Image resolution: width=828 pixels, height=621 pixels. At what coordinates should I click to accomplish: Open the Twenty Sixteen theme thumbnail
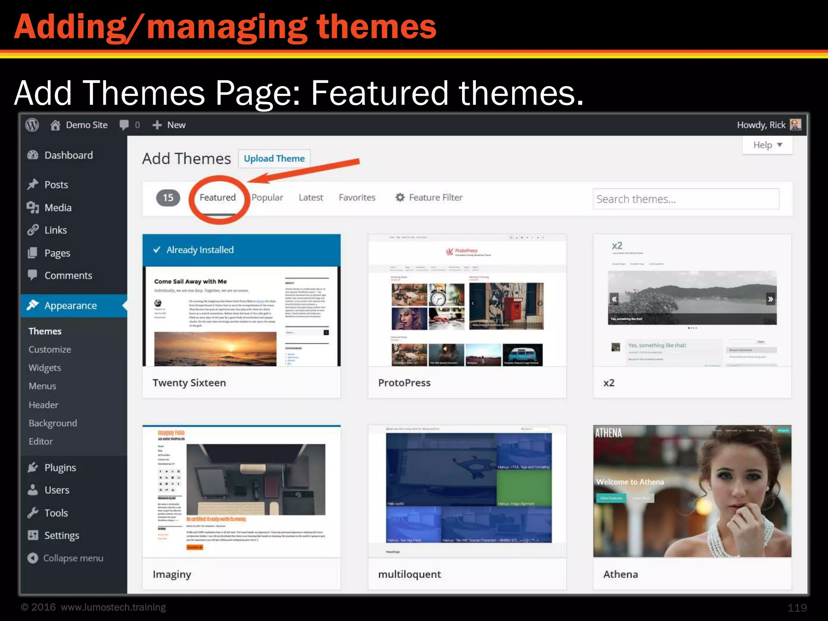click(241, 300)
